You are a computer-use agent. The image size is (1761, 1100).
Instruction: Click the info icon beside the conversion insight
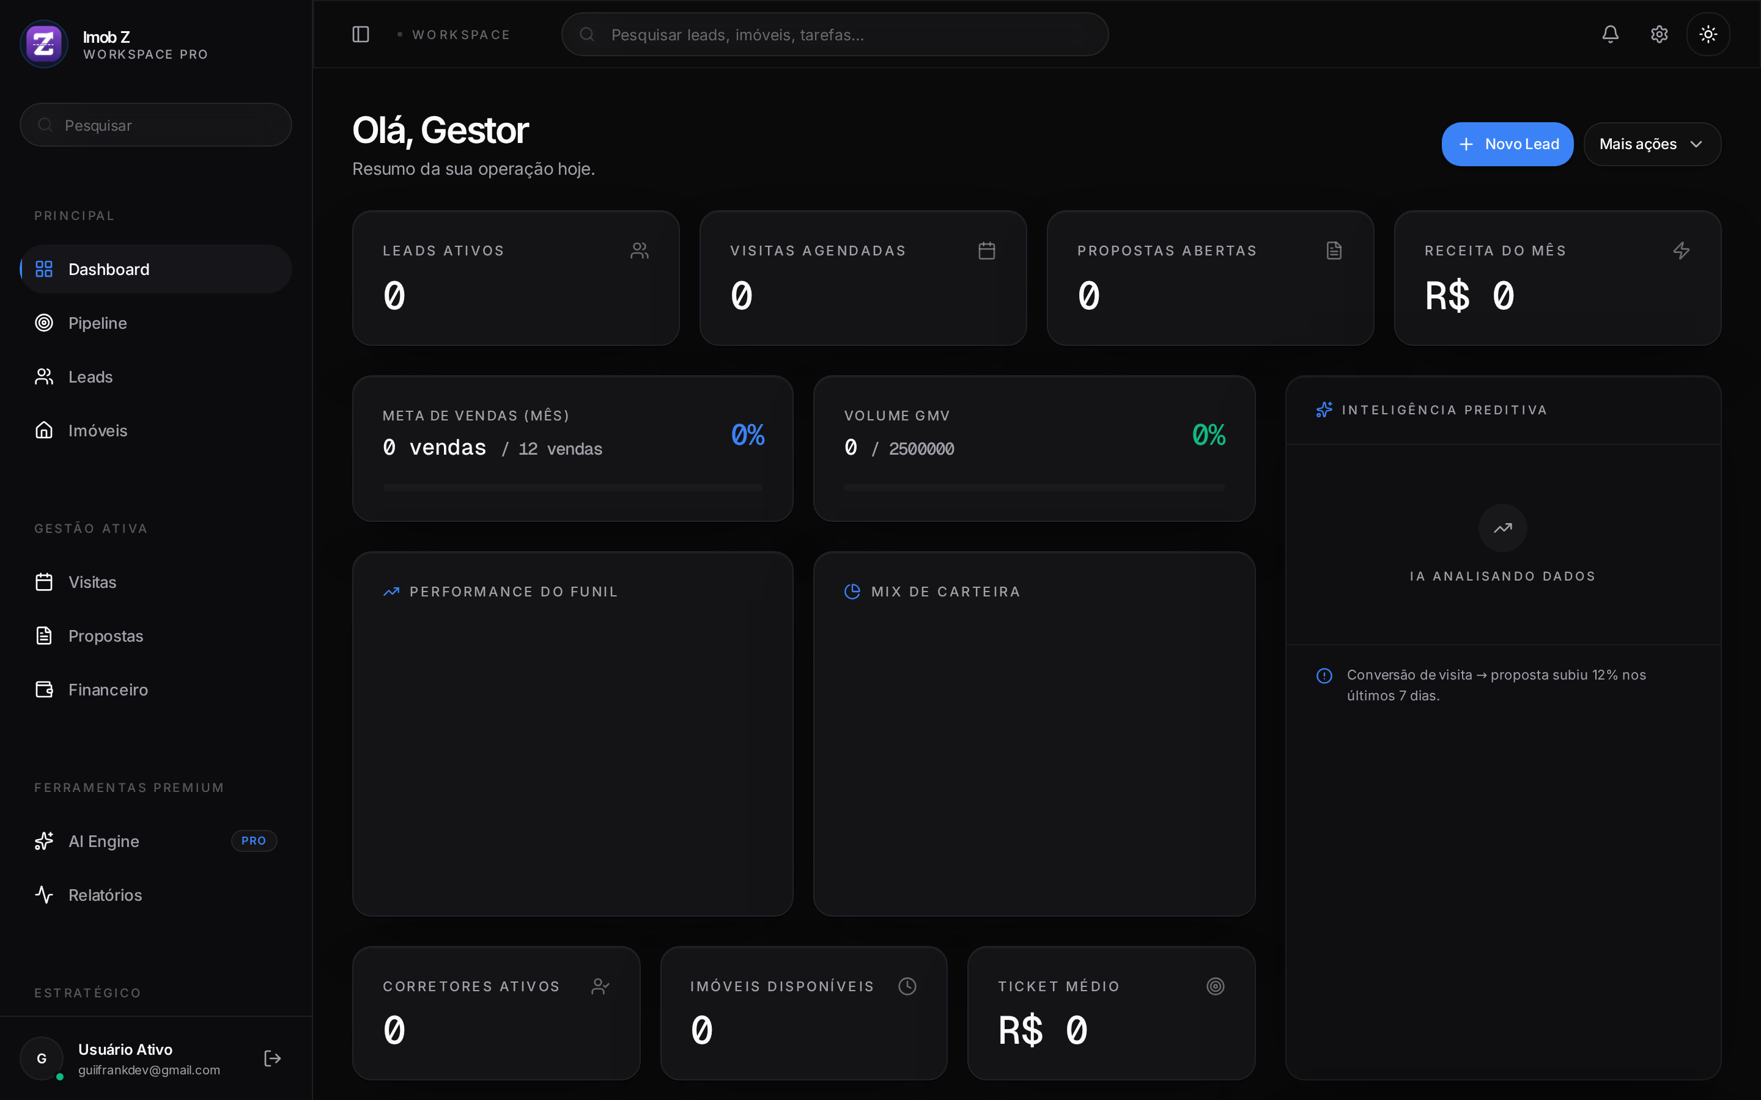tap(1324, 676)
